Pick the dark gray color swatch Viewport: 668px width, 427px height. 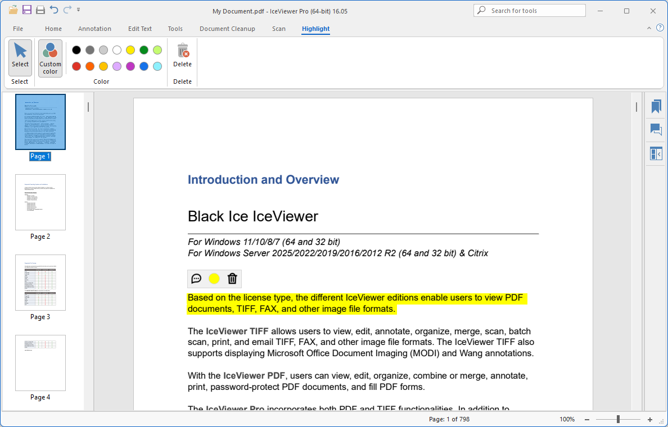click(x=90, y=50)
